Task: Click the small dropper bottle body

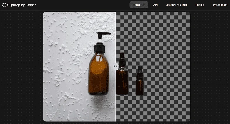Action: click(x=140, y=86)
